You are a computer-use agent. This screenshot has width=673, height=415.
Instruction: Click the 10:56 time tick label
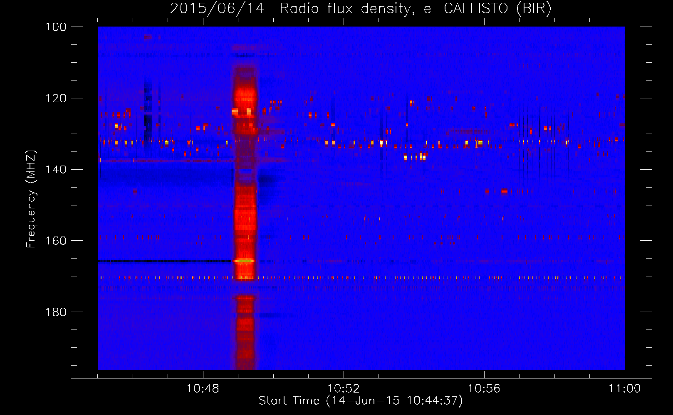tap(484, 388)
